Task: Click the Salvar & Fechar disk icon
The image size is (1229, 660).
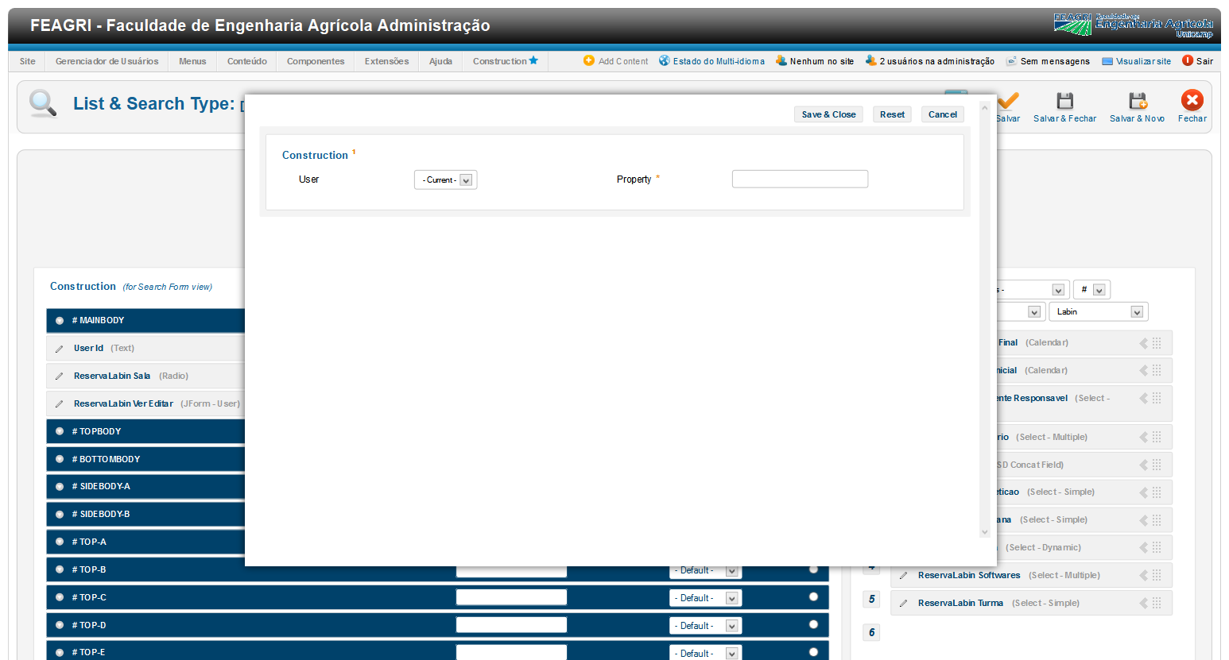Action: tap(1064, 101)
